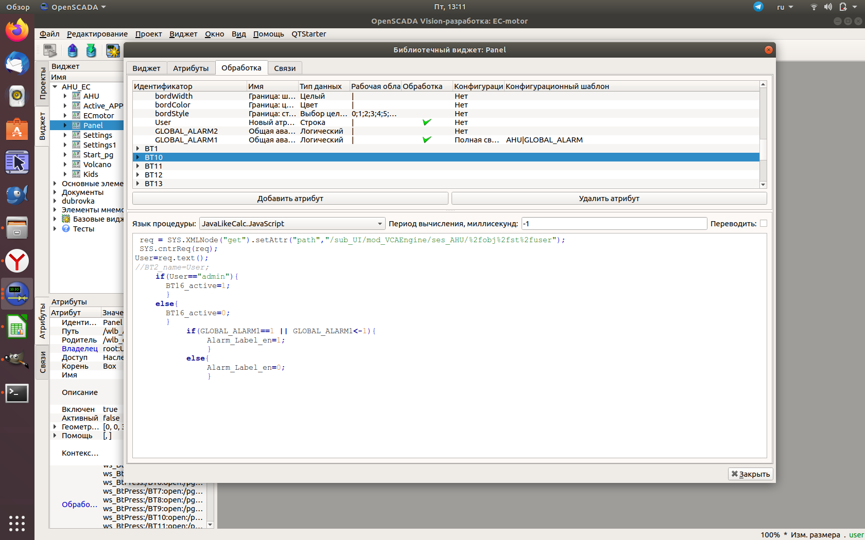Screen dimensions: 865x540
Task: Click the run project toolbar icon
Action: pos(50,50)
